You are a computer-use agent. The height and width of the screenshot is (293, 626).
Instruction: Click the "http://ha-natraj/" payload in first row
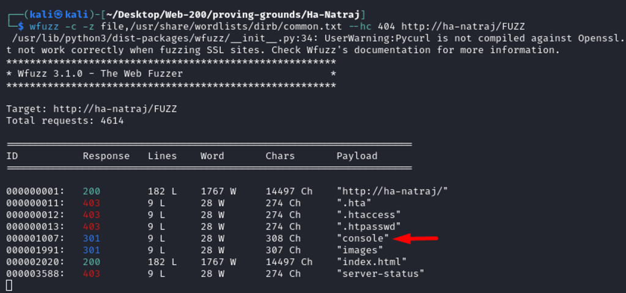[x=392, y=191]
